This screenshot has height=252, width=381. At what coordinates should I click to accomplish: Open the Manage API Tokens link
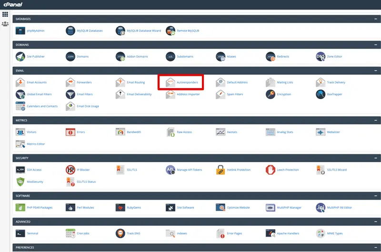tap(189, 170)
